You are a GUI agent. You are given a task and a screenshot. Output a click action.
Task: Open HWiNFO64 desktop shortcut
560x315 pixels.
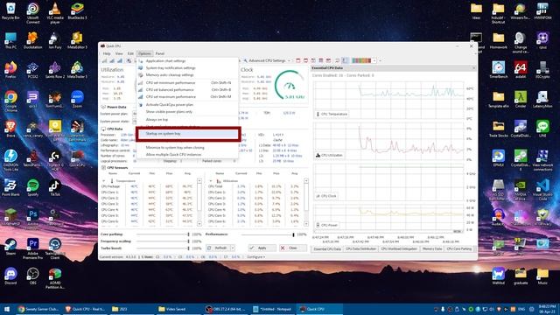pyautogui.click(x=542, y=11)
